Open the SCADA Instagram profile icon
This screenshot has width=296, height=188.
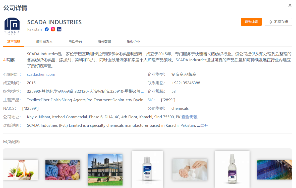click(53, 29)
